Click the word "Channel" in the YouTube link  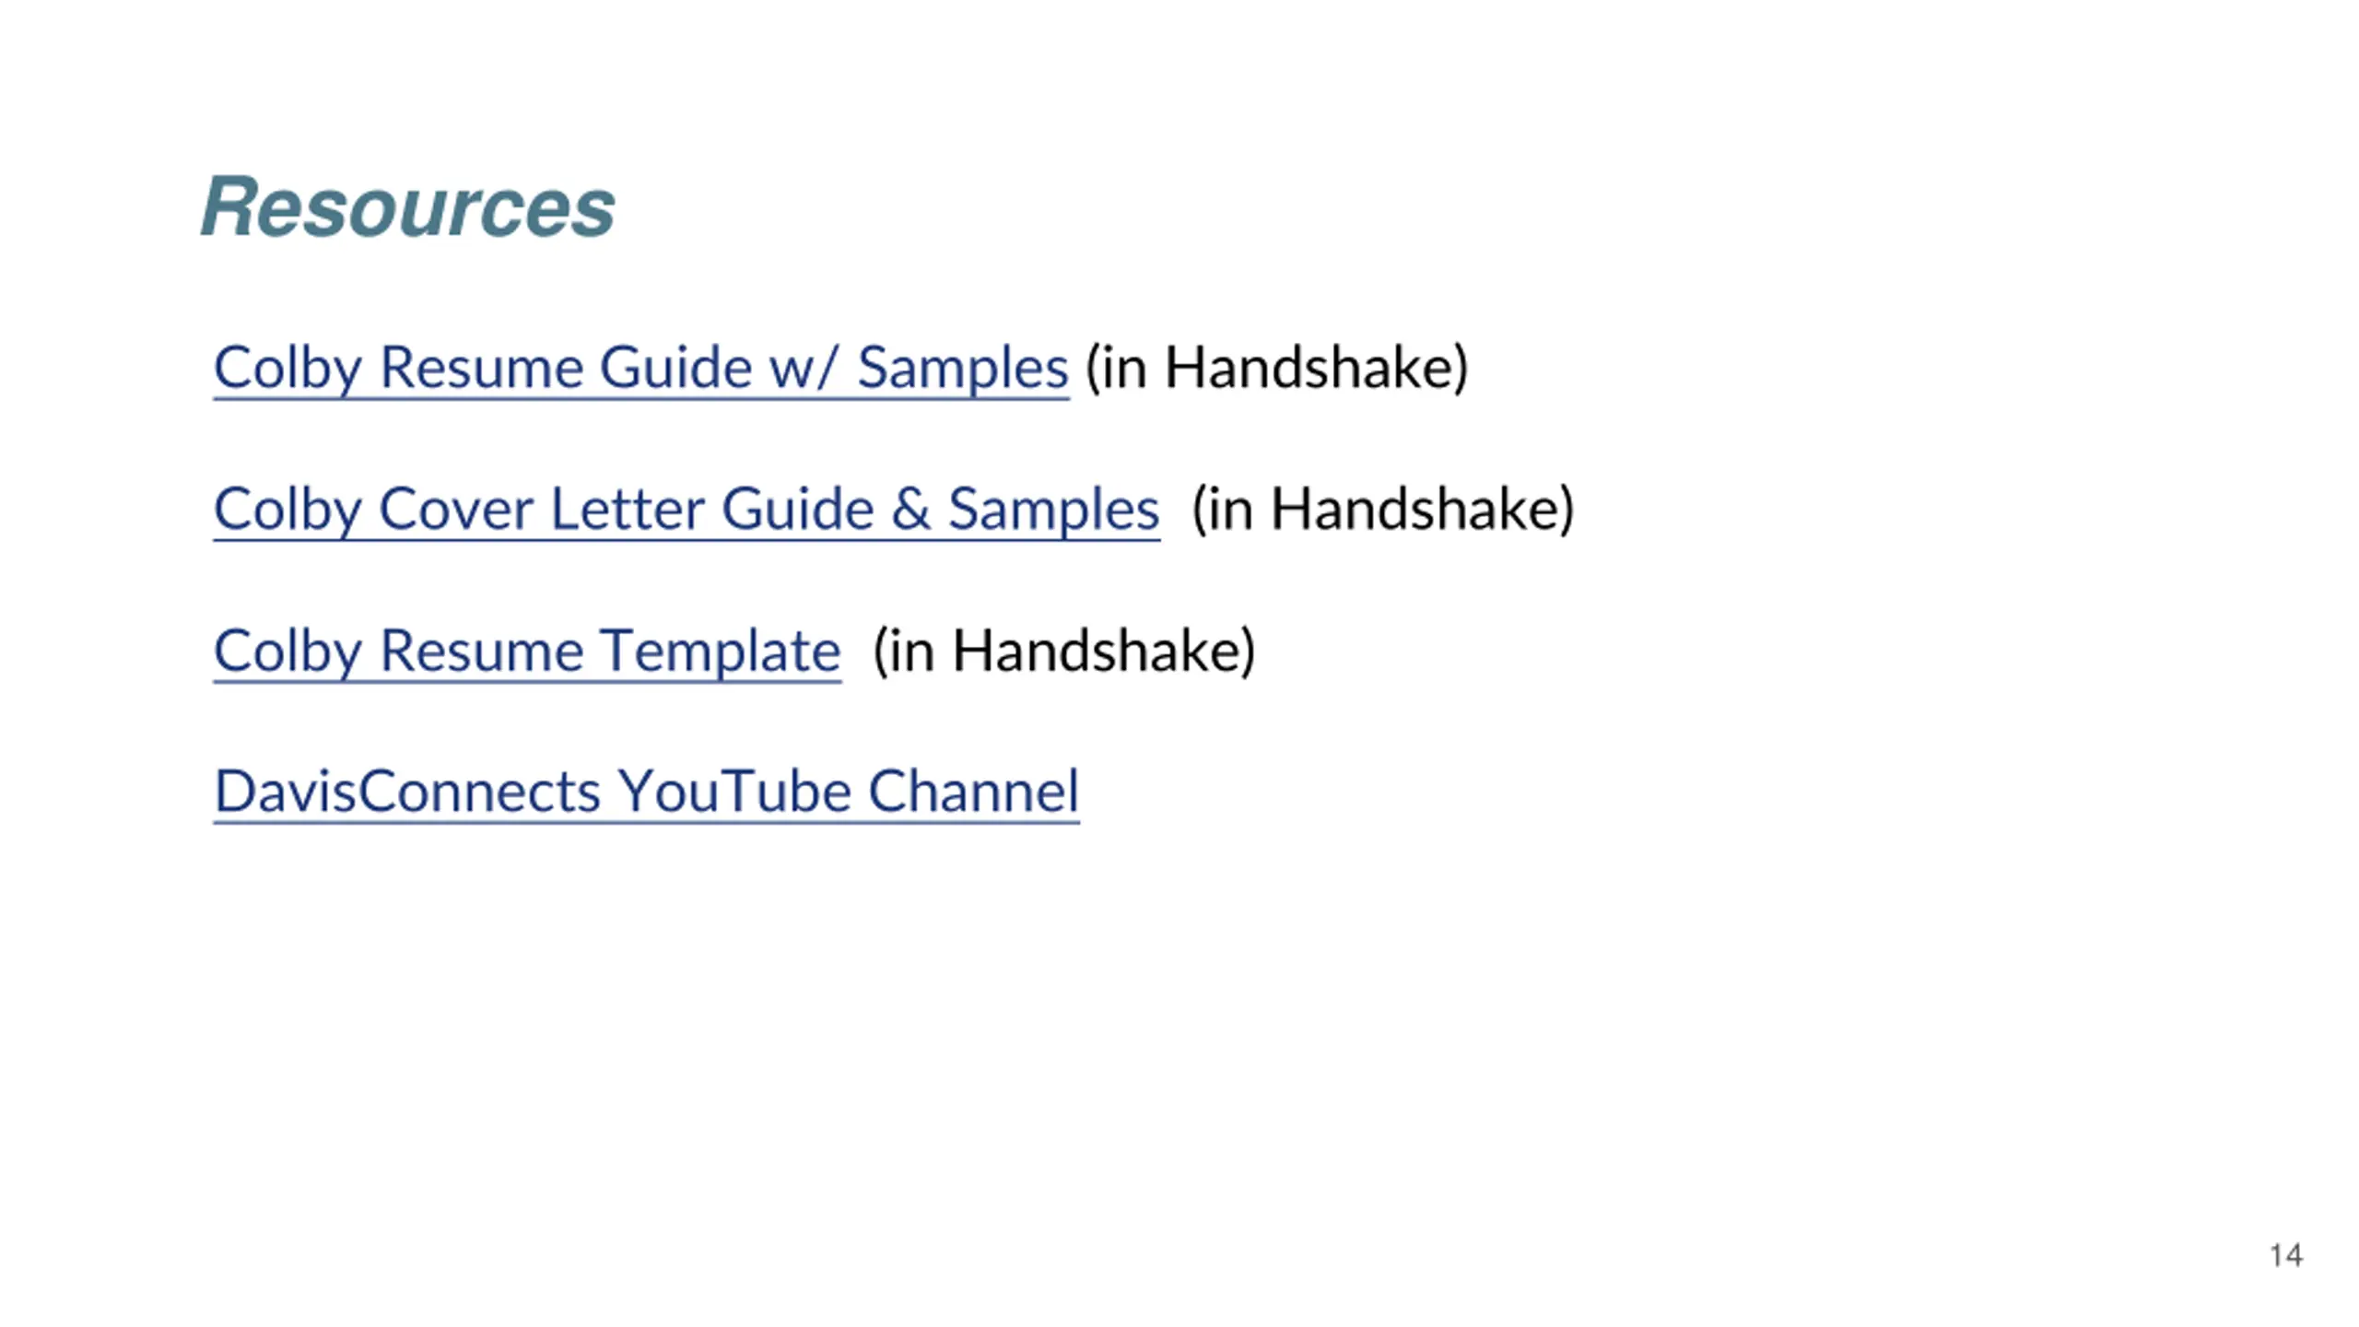click(973, 792)
